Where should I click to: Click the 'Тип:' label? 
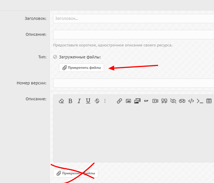42,57
